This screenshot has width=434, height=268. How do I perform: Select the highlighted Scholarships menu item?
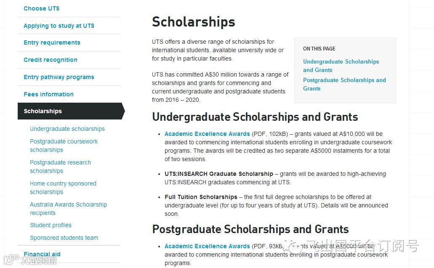click(43, 111)
